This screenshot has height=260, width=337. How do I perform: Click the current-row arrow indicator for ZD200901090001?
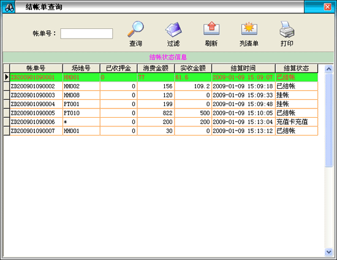(x=7, y=77)
